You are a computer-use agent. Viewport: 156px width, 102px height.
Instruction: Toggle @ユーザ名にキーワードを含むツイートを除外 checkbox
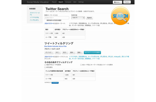(81, 65)
